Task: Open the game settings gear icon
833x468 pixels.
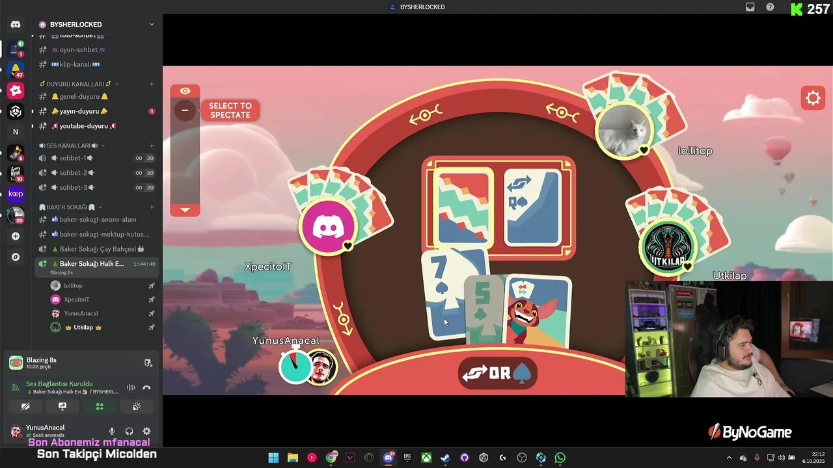Action: click(813, 98)
